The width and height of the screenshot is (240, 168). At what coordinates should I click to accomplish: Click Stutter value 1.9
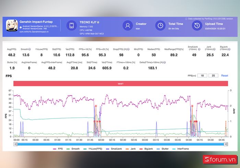[12, 68]
